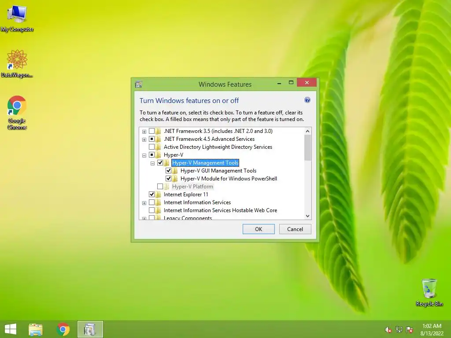Enable .NET Framework 3.5 checkbox

click(x=152, y=131)
